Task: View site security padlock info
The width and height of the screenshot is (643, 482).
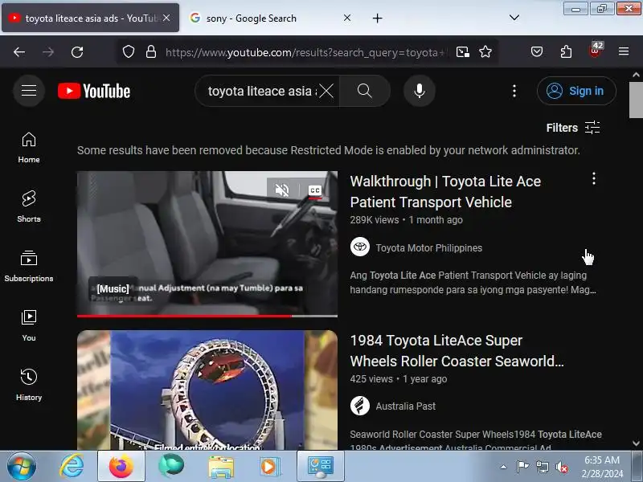Action: [x=151, y=52]
